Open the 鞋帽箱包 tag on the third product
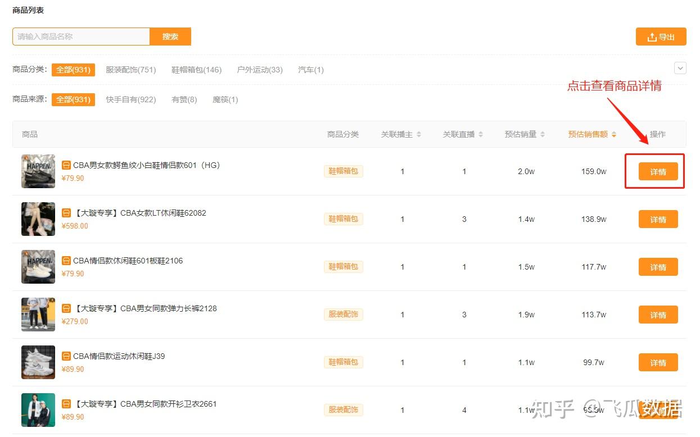Image resolution: width=700 pixels, height=437 pixels. click(343, 266)
